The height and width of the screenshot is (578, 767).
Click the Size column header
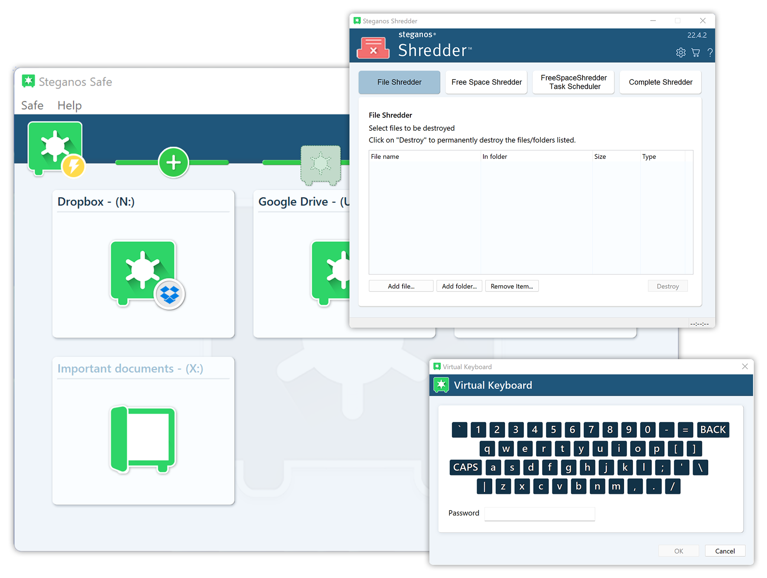(616, 156)
